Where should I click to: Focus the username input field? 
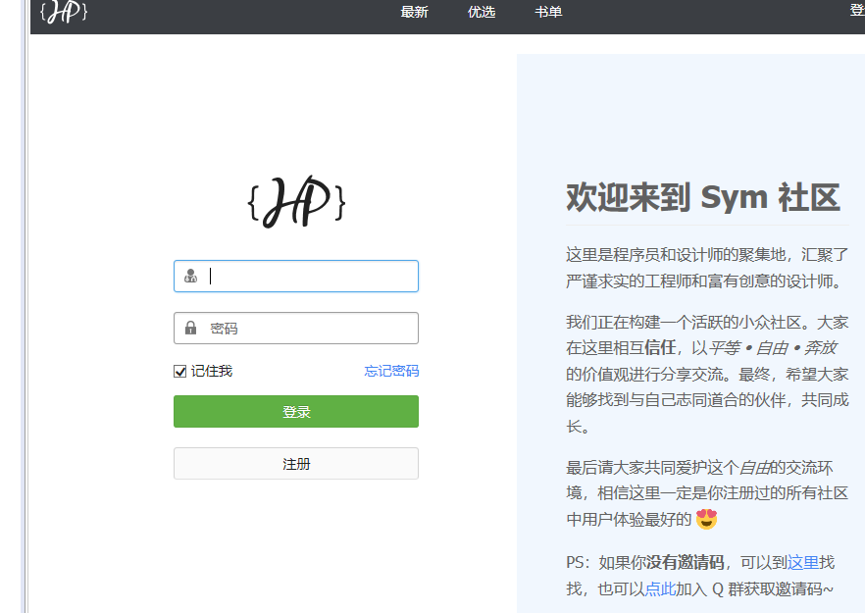pyautogui.click(x=296, y=276)
